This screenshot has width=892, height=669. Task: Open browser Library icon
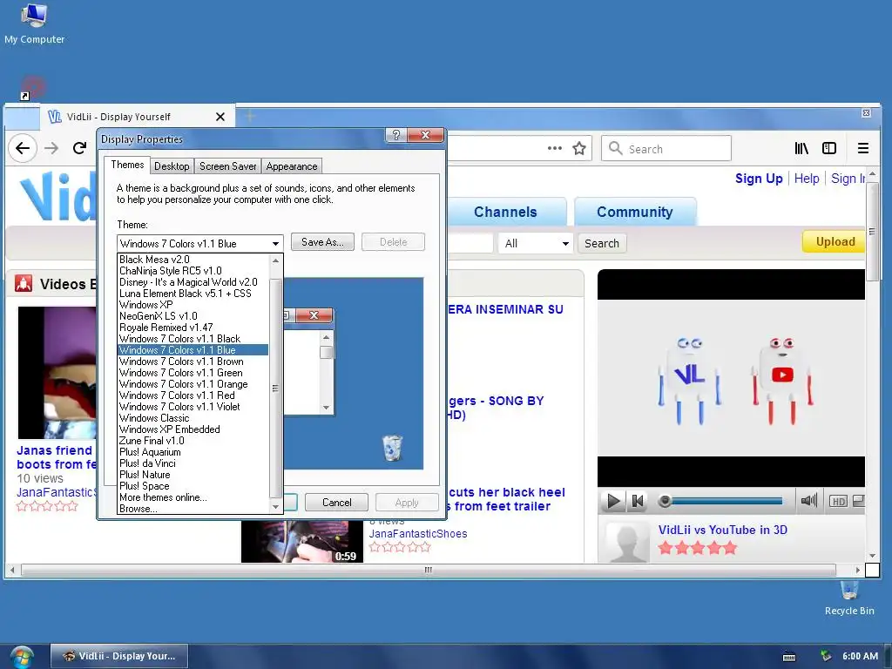click(x=801, y=148)
